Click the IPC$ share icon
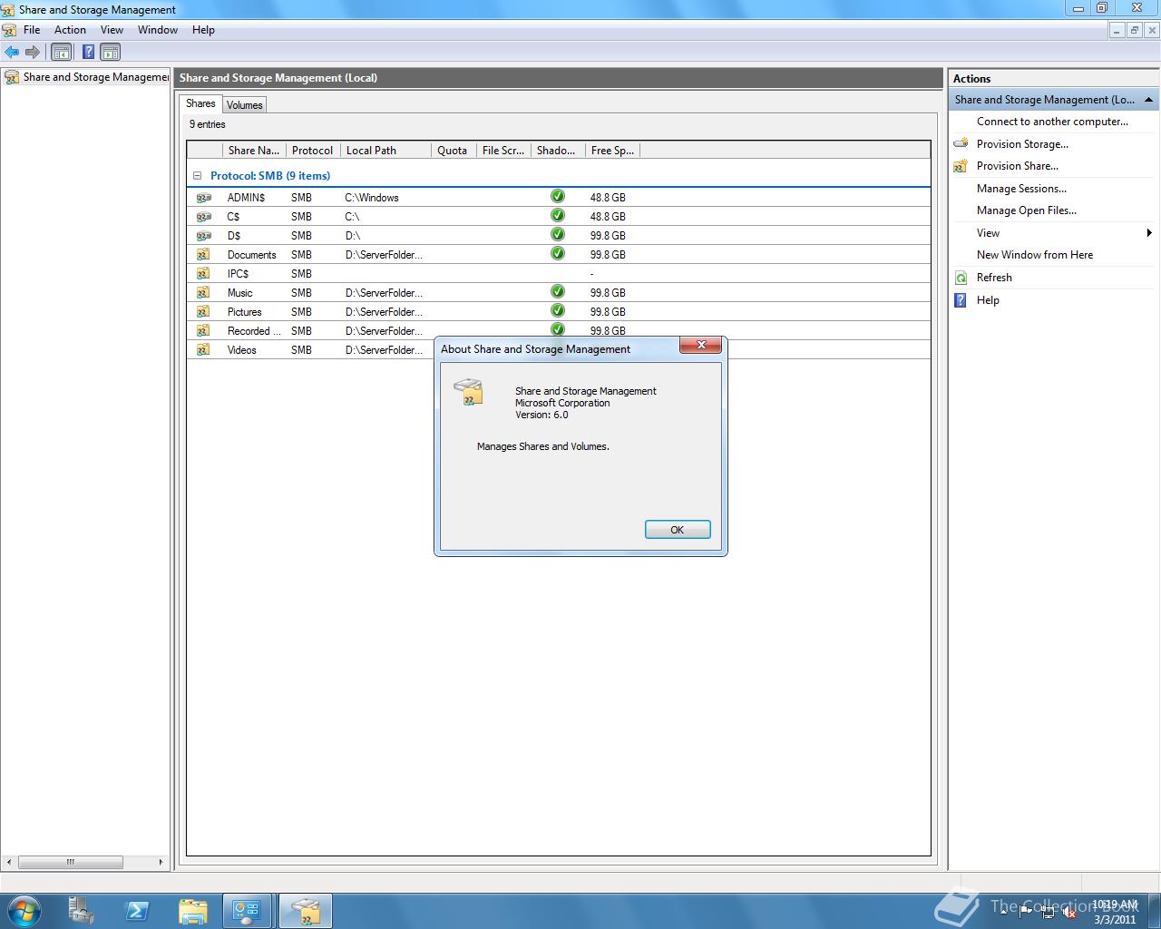1161x929 pixels. pos(203,273)
